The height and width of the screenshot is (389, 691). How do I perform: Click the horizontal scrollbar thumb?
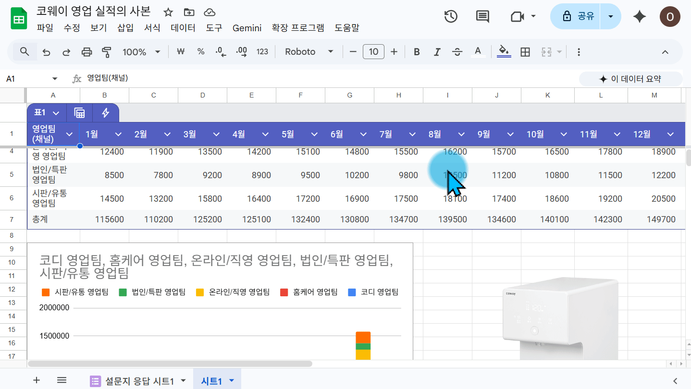170,364
